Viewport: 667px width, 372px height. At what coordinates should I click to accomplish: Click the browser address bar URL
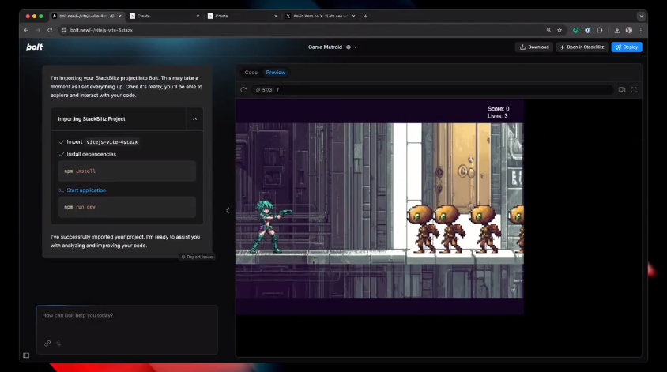[x=101, y=30]
